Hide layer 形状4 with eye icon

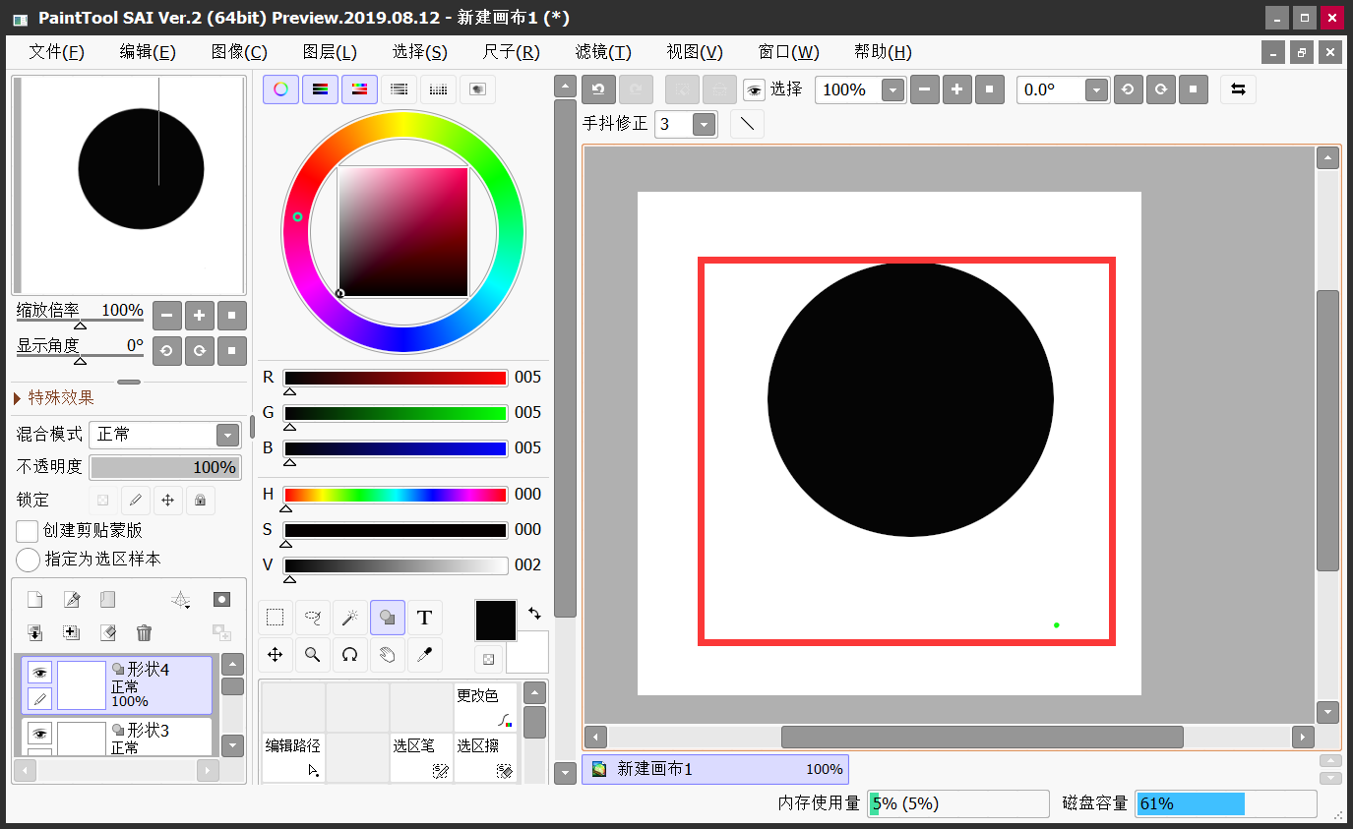39,673
